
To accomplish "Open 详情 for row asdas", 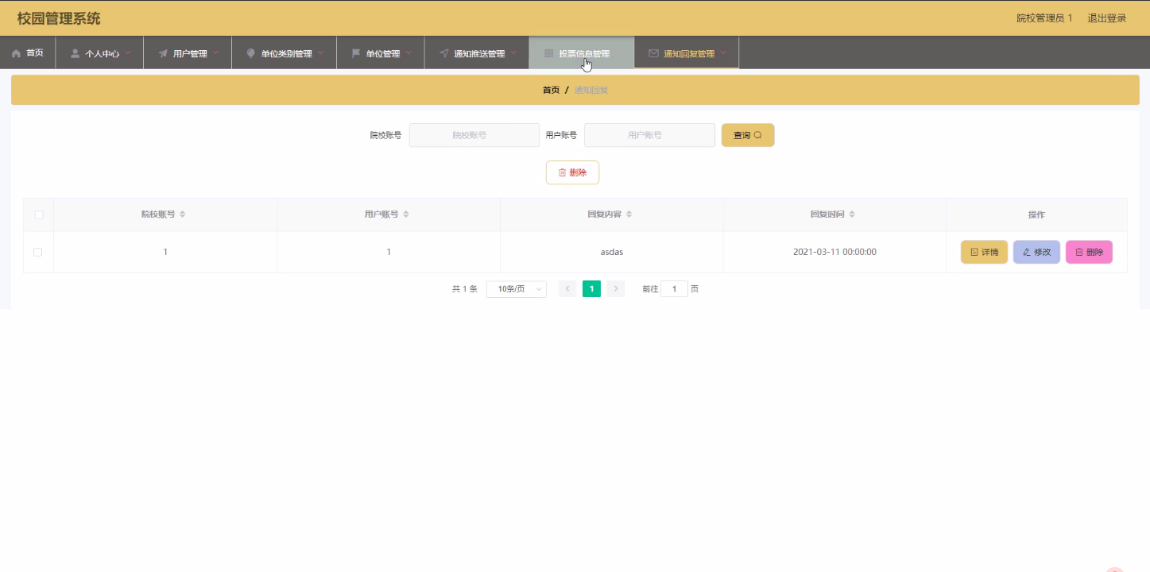I will pyautogui.click(x=984, y=252).
